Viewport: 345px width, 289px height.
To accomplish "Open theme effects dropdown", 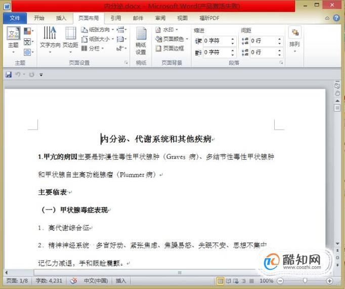I will point(29,52).
